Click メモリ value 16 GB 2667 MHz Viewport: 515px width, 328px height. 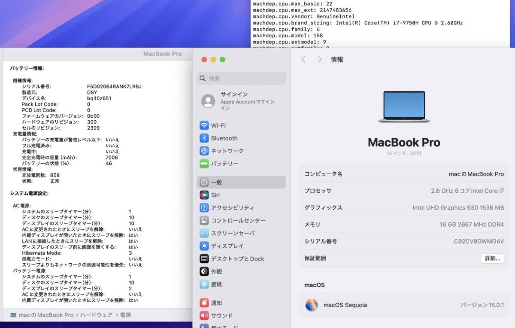pyautogui.click(x=472, y=224)
